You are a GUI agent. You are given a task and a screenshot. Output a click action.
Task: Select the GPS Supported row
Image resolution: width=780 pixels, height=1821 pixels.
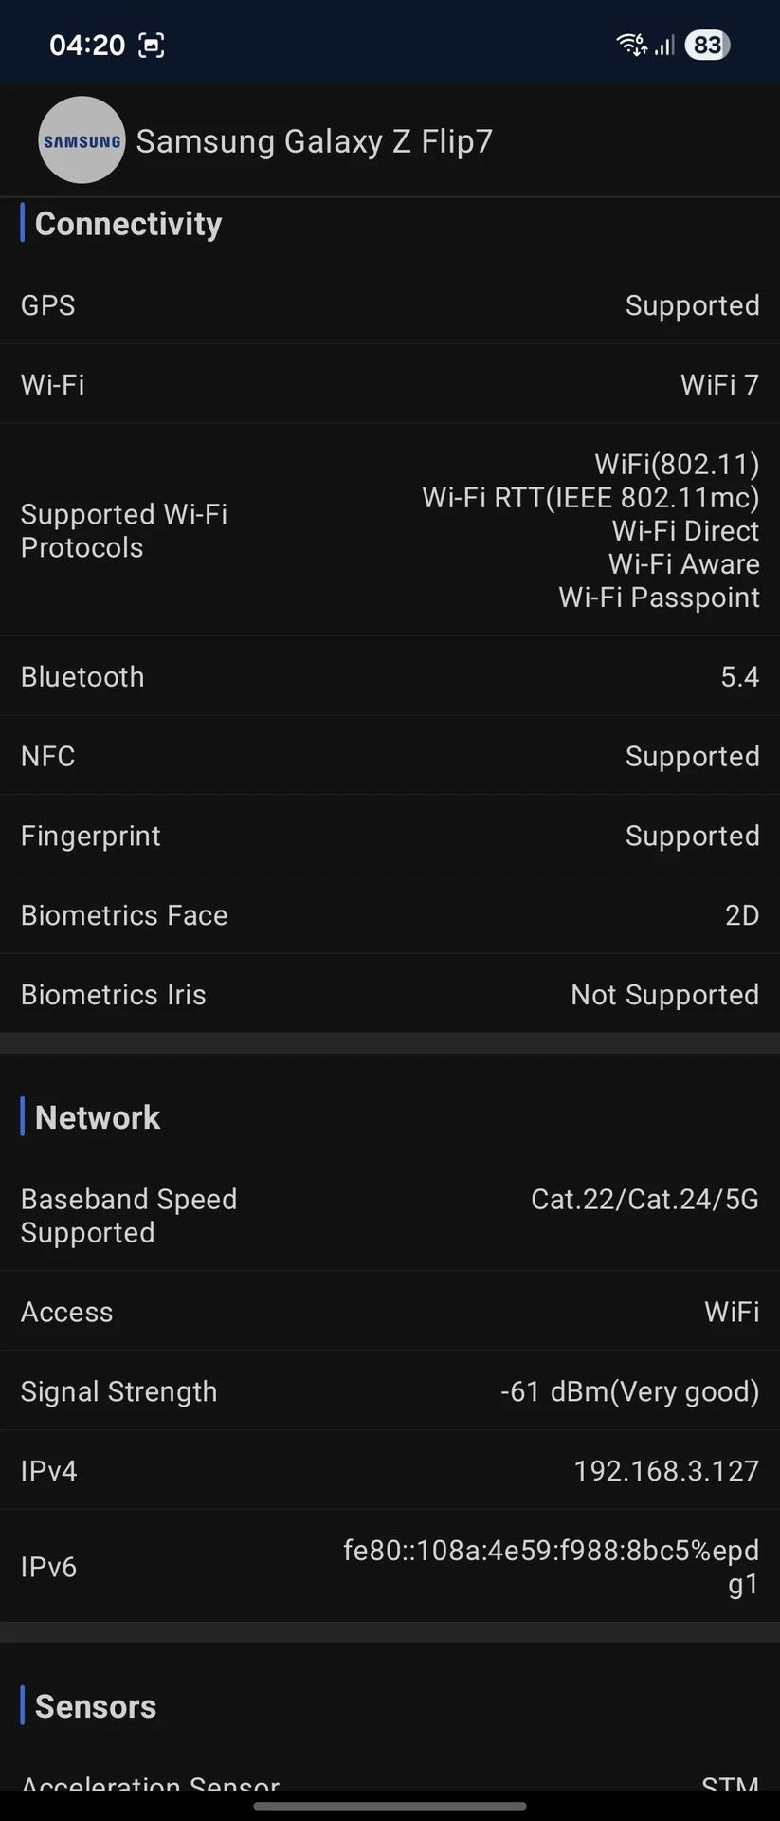click(390, 305)
